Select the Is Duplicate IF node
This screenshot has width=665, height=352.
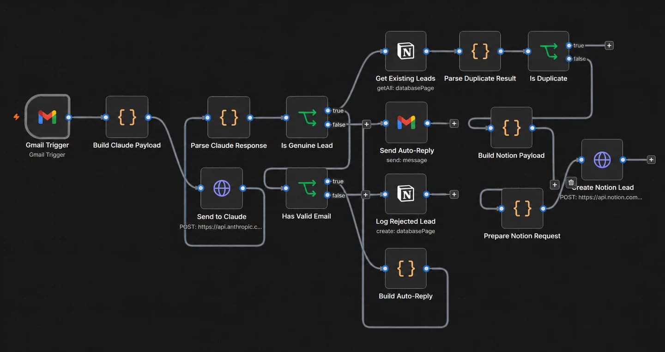click(549, 51)
